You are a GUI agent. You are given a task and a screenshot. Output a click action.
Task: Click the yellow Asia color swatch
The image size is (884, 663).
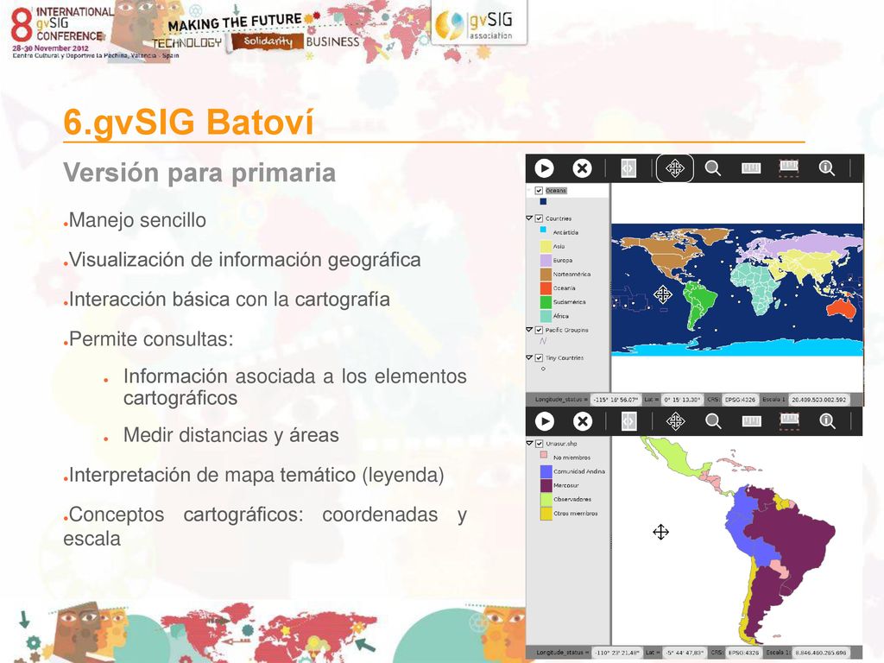click(546, 246)
